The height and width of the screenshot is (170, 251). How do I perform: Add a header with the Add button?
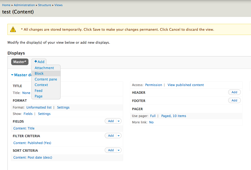point(234,92)
